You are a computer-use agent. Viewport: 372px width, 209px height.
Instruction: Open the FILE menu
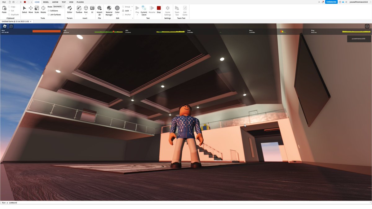4,2
